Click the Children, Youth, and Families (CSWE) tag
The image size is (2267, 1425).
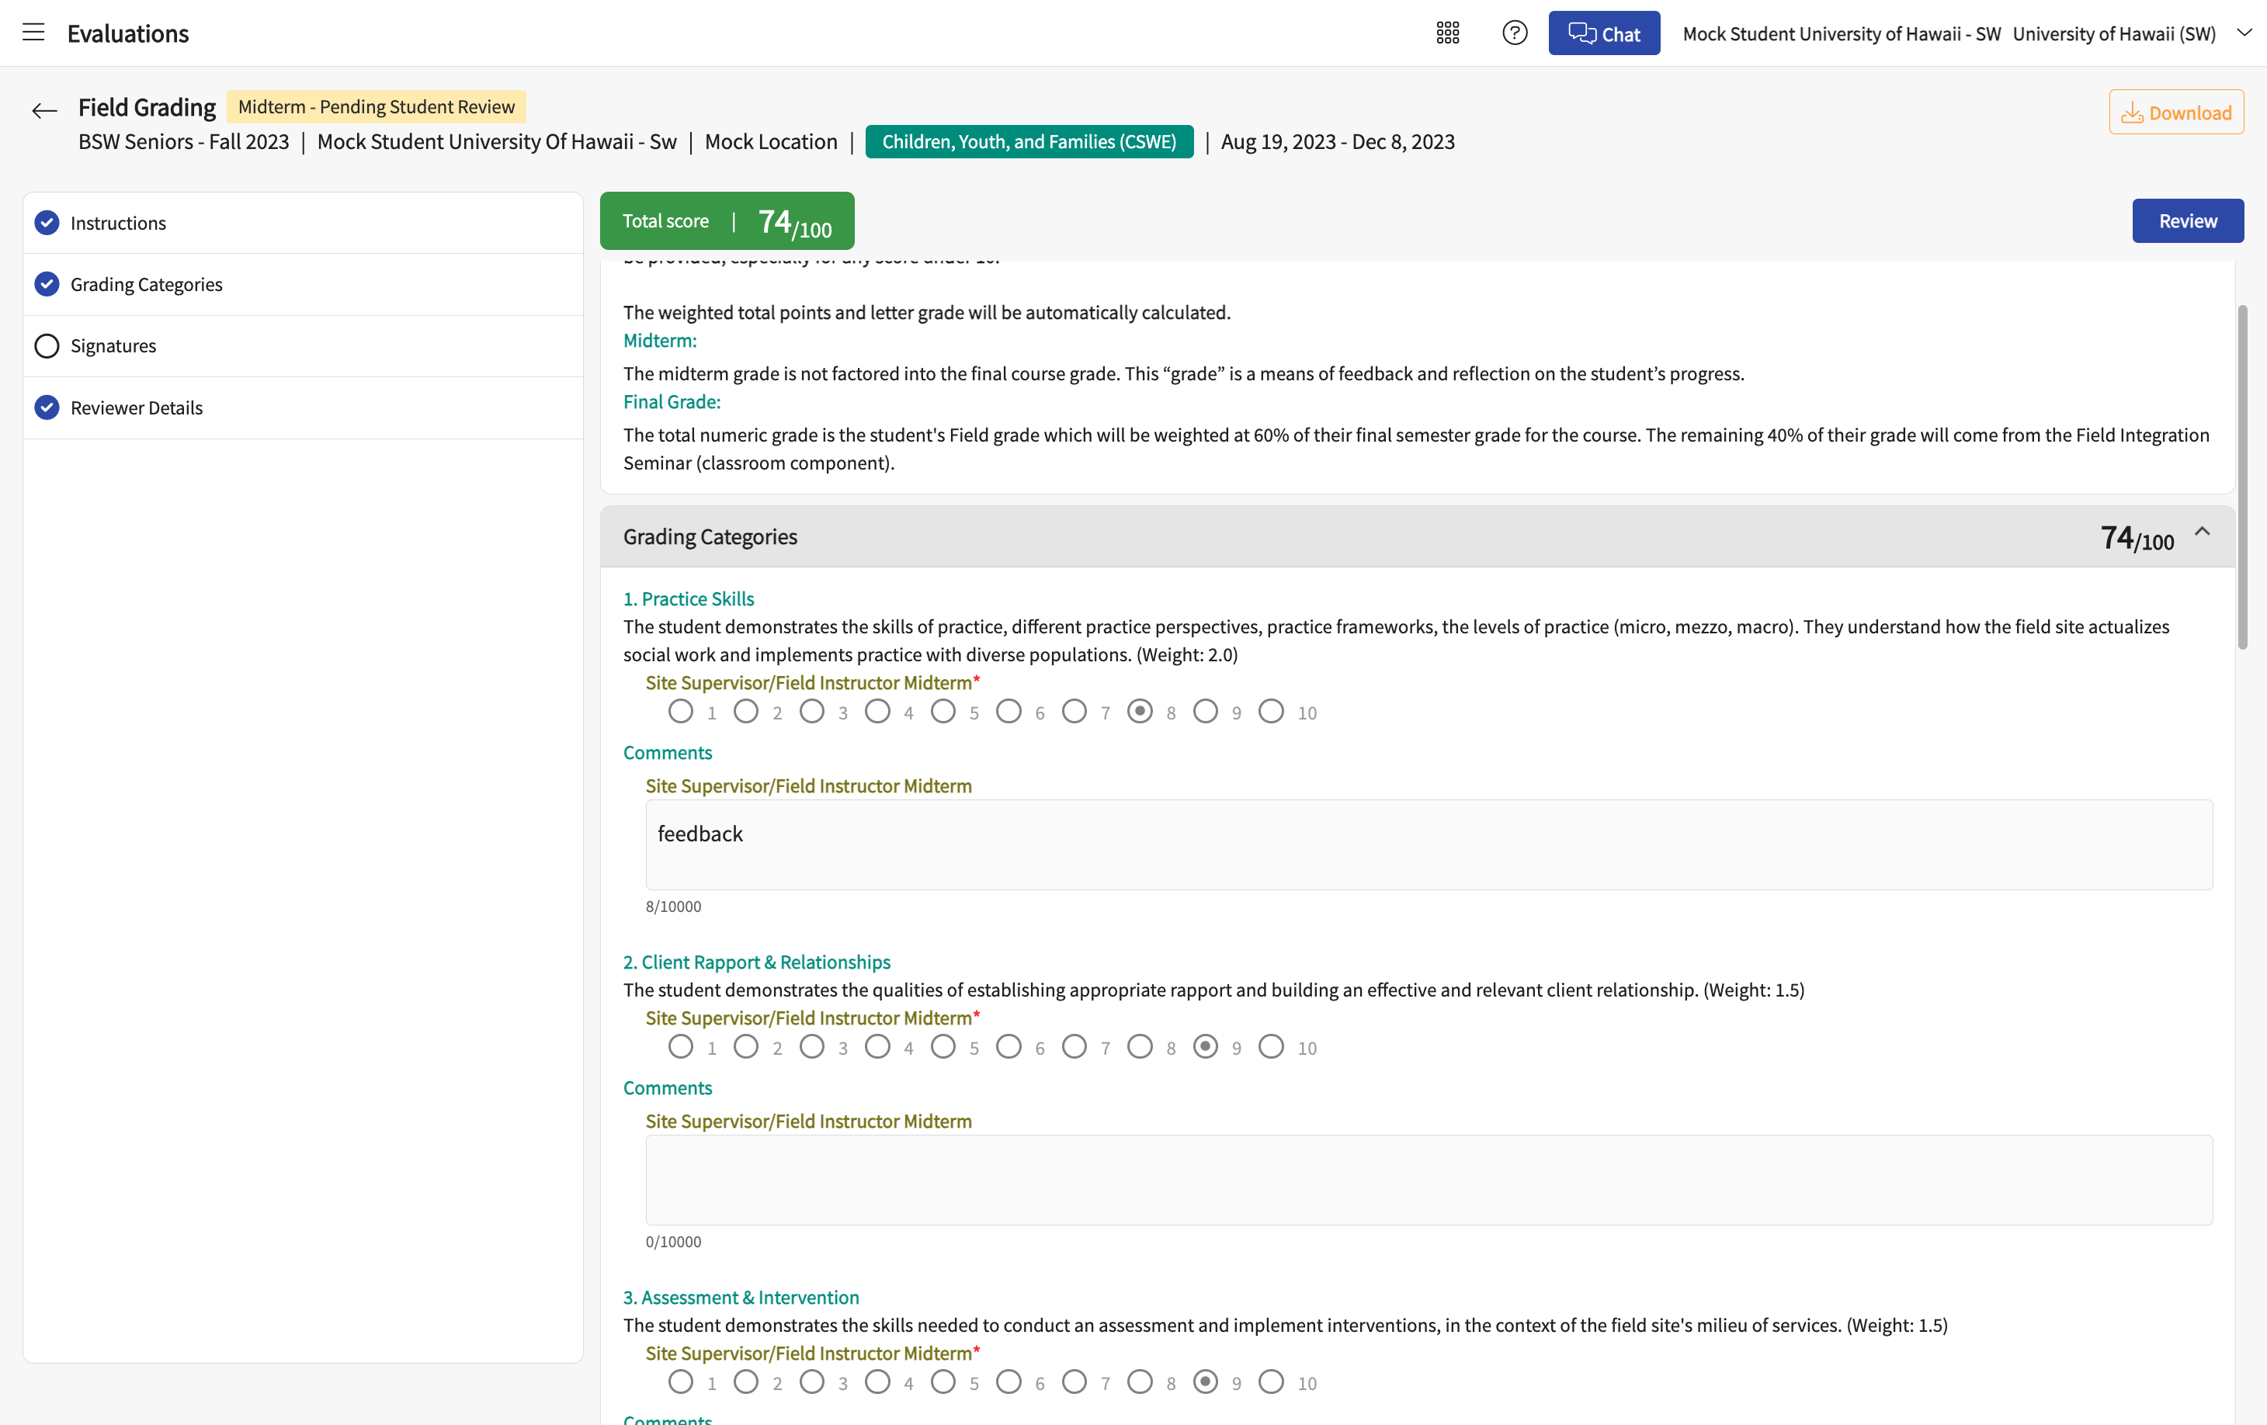coord(1029,142)
